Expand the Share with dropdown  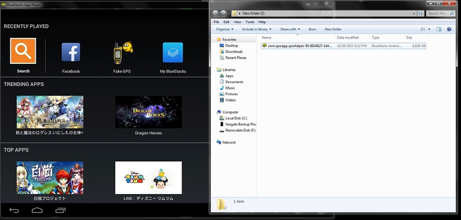(x=290, y=29)
